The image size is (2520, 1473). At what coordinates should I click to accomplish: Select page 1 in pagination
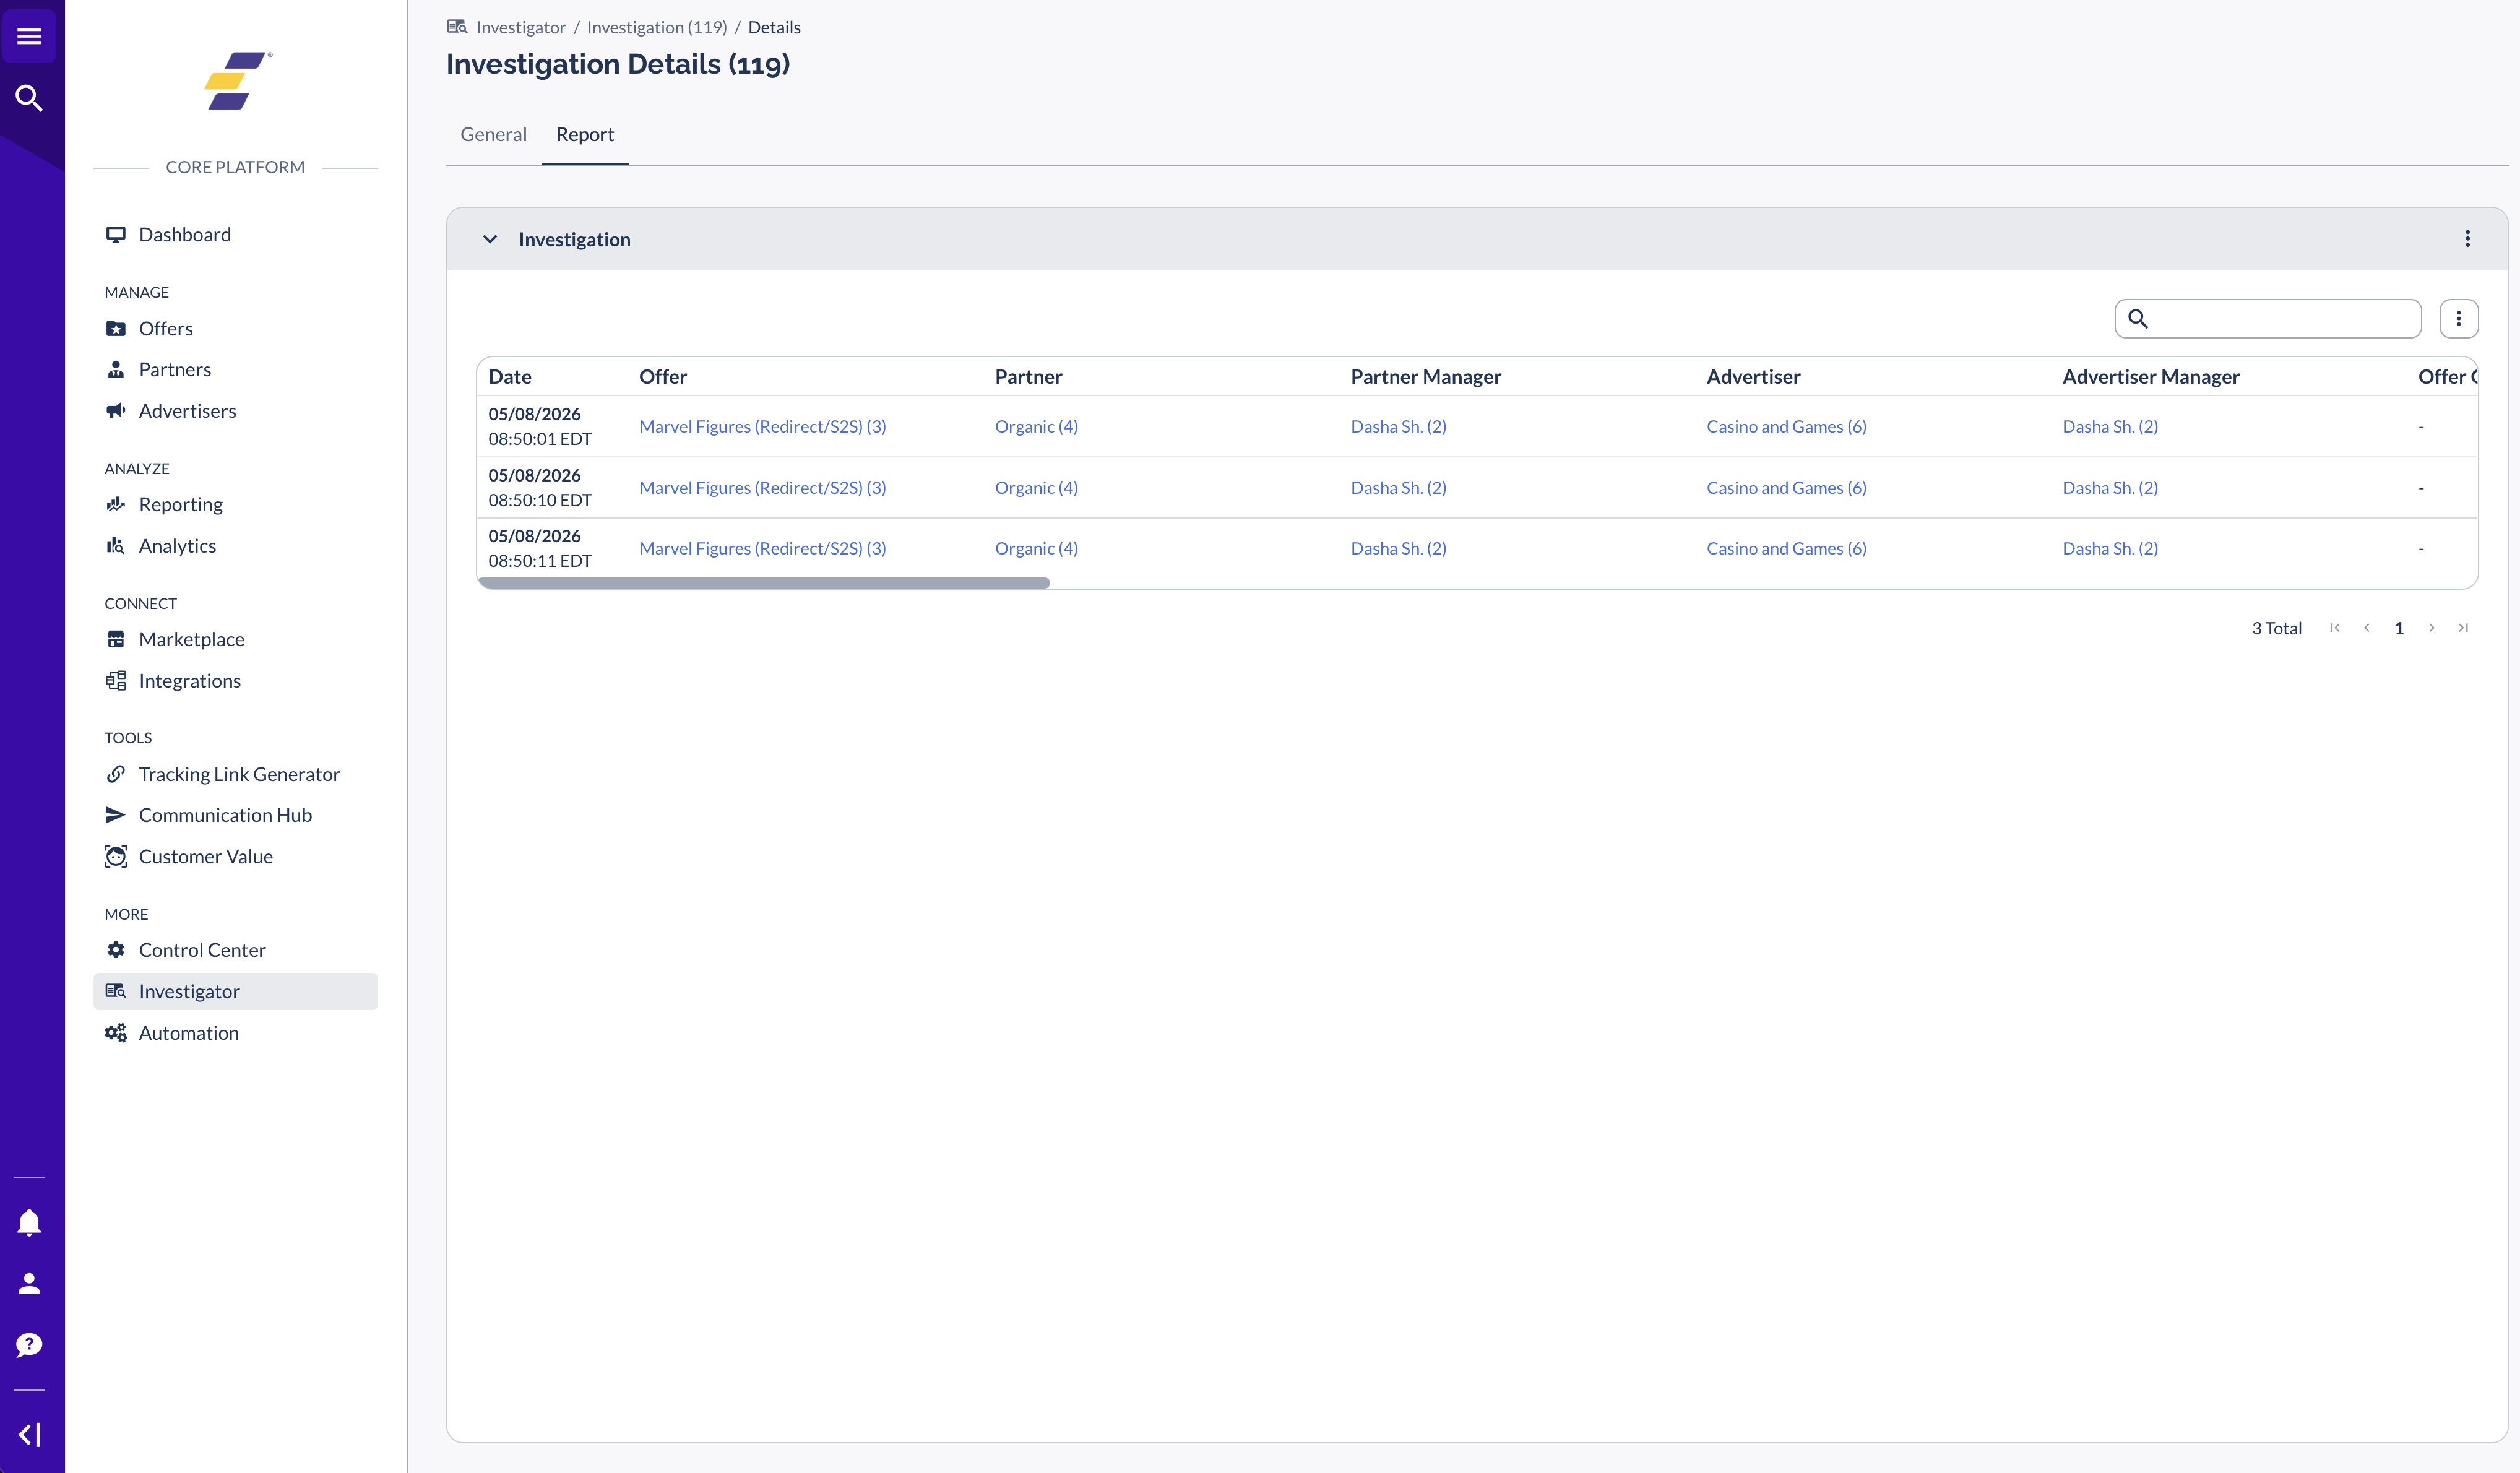coord(2399,629)
